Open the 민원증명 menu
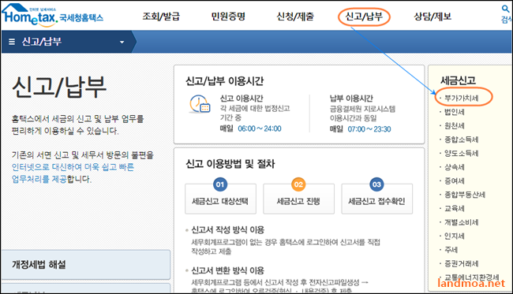513x294 pixels. (228, 17)
